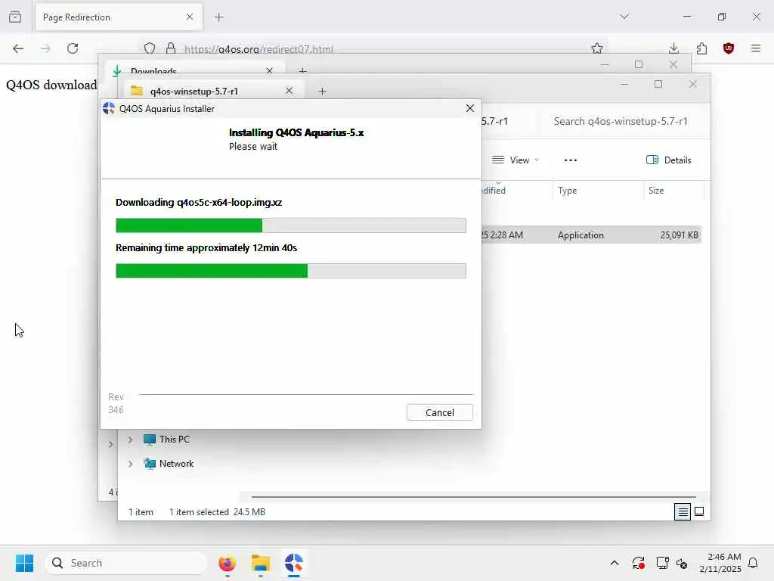Open the clock showing 2:46 AM
The height and width of the screenshot is (581, 774).
(x=720, y=563)
